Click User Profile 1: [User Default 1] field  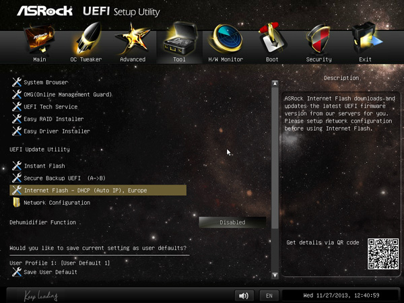tap(59, 263)
